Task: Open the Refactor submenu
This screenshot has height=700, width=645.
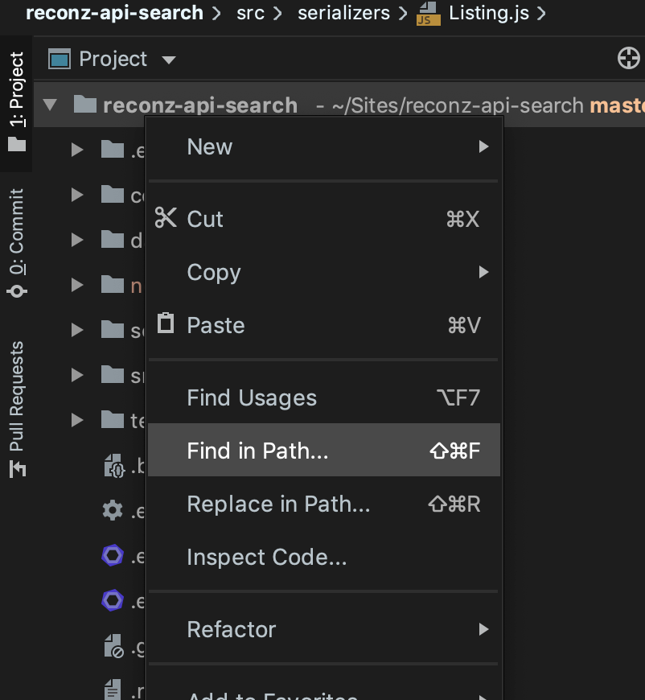Action: (322, 629)
